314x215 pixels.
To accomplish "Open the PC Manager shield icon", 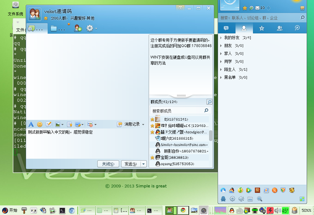I will click(283, 190).
